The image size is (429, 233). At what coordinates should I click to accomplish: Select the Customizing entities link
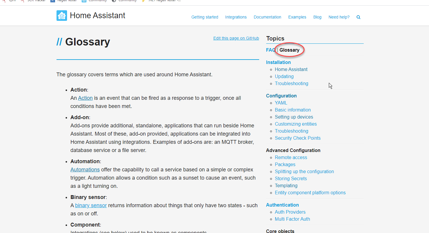click(296, 124)
